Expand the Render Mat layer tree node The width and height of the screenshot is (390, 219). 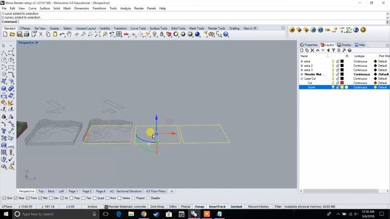(x=302, y=74)
